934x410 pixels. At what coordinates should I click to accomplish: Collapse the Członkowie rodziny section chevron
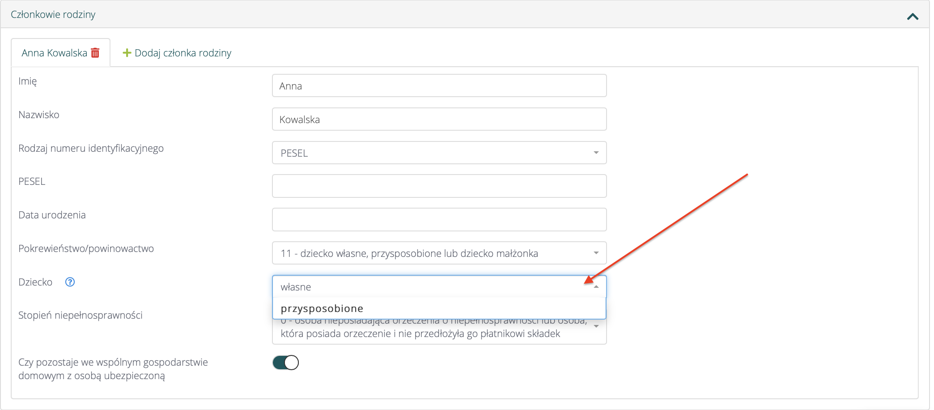pyautogui.click(x=913, y=17)
